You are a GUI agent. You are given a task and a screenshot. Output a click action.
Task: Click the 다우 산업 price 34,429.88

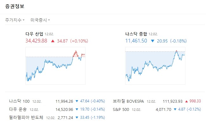pyautogui.click(x=36, y=41)
